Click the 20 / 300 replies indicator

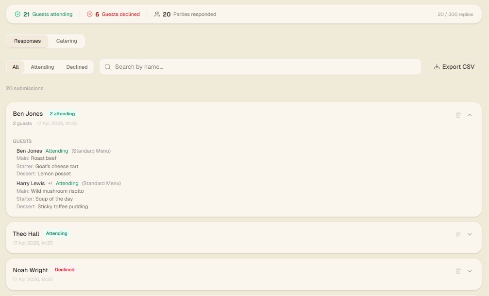(x=455, y=15)
